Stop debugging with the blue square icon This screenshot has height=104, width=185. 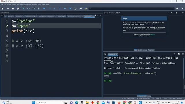coord(70,8)
